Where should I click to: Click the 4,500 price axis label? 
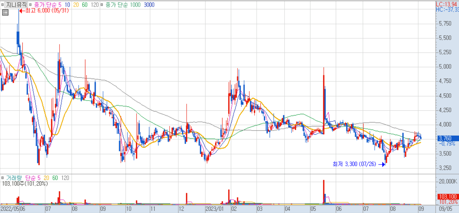coord(446,96)
